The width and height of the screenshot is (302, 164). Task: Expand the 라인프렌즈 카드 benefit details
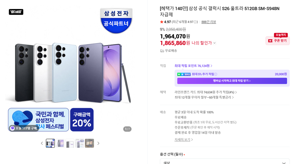(205, 92)
